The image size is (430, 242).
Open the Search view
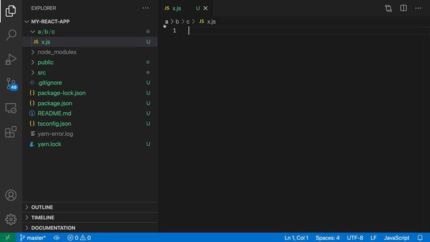point(11,35)
